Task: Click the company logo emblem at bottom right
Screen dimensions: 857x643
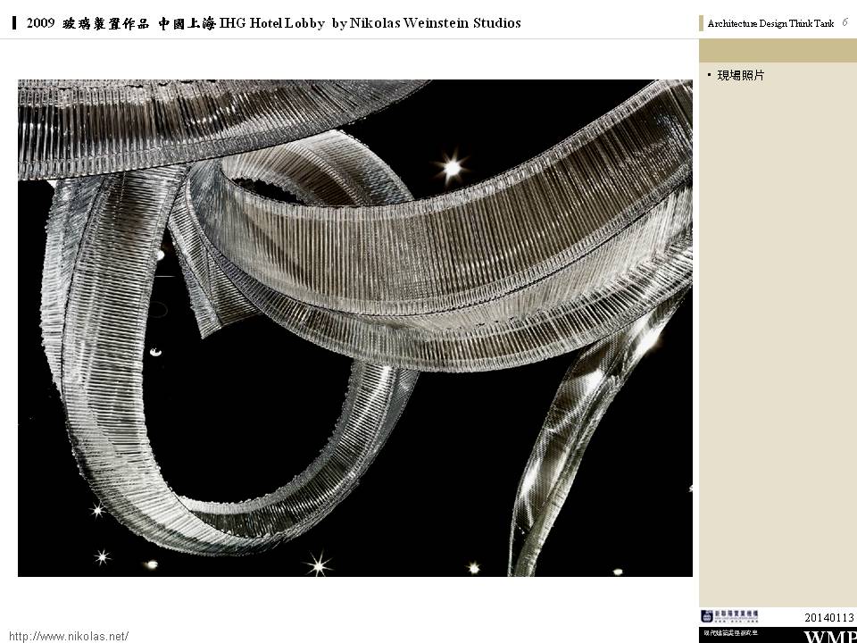Action: pos(707,615)
